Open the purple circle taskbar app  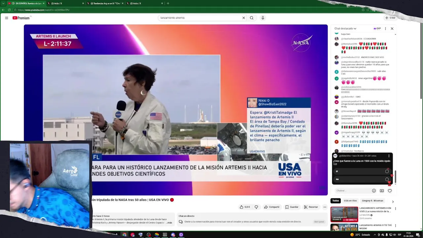coord(181,235)
